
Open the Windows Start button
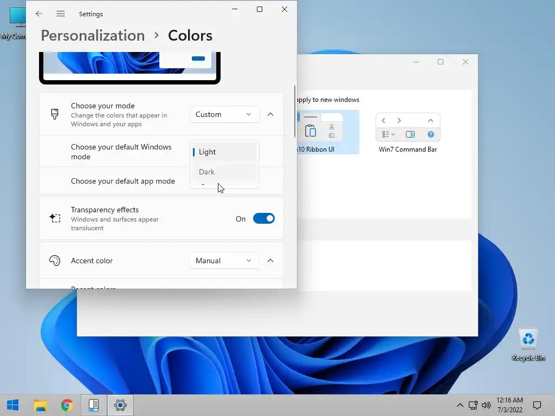point(13,405)
